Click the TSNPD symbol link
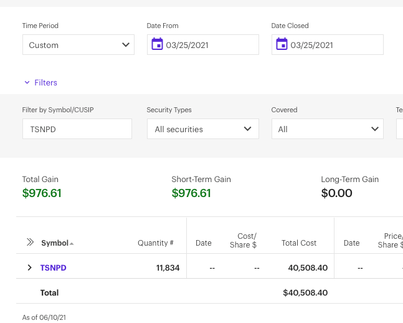Image resolution: width=403 pixels, height=323 pixels. click(x=53, y=268)
